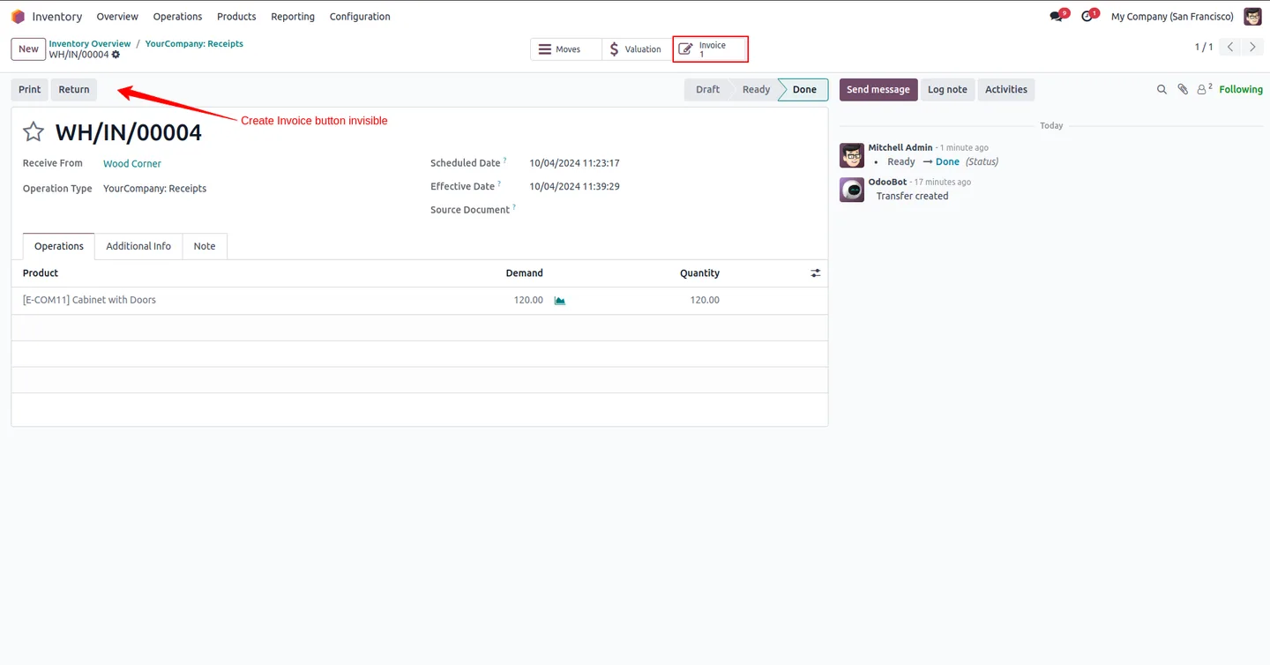This screenshot has height=665, width=1270.
Task: Go to the previous record arrow
Action: (x=1230, y=48)
